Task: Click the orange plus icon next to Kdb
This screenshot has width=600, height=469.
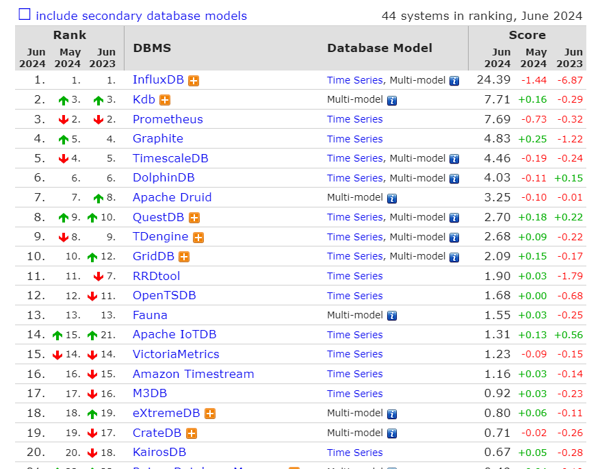Action: (165, 101)
